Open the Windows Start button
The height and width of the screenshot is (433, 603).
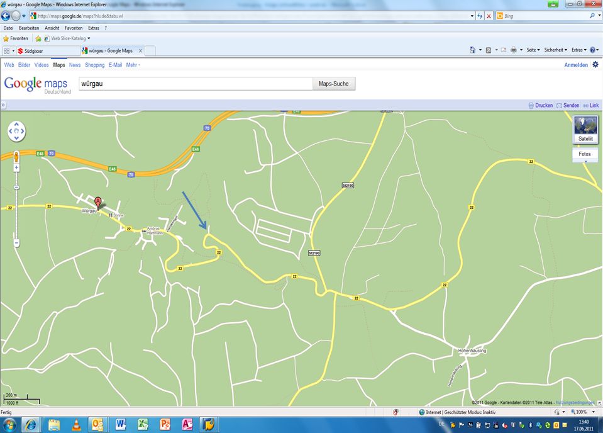[9, 425]
